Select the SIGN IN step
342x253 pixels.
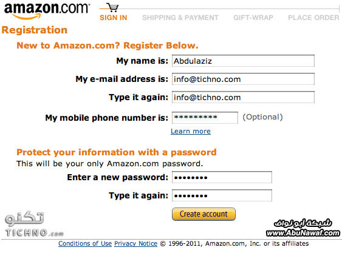click(x=114, y=18)
